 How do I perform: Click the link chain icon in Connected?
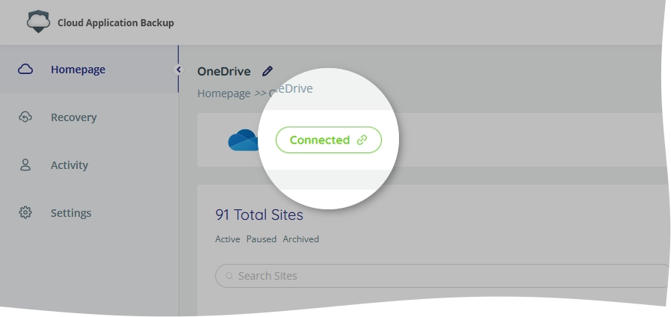pyautogui.click(x=362, y=140)
